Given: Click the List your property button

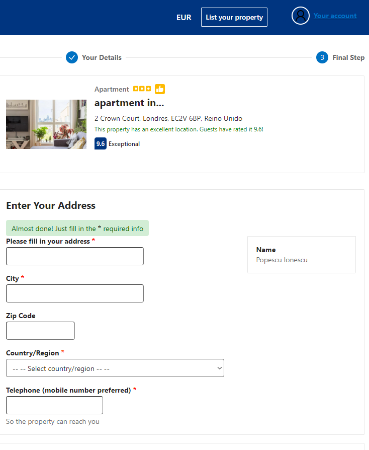Looking at the screenshot, I should click(x=234, y=17).
